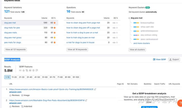Viewport: 182px width, 108px height.
Task: Click the 'and more clusters' link
Action: [x=142, y=43]
